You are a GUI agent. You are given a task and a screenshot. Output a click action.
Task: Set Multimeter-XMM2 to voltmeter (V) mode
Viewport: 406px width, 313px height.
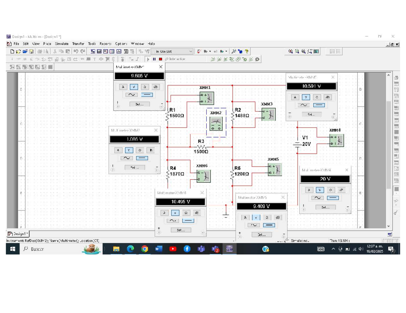(x=129, y=150)
